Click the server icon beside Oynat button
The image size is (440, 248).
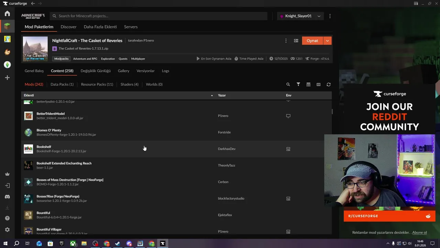point(296,41)
